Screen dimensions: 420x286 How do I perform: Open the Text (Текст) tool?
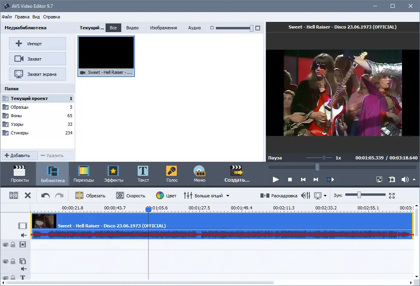(x=143, y=173)
